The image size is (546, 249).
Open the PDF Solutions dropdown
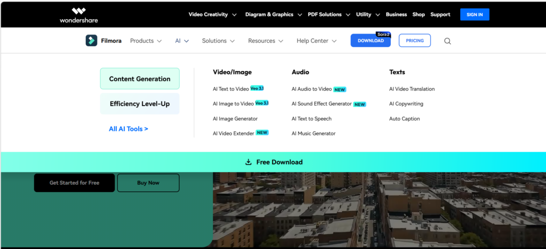[328, 14]
